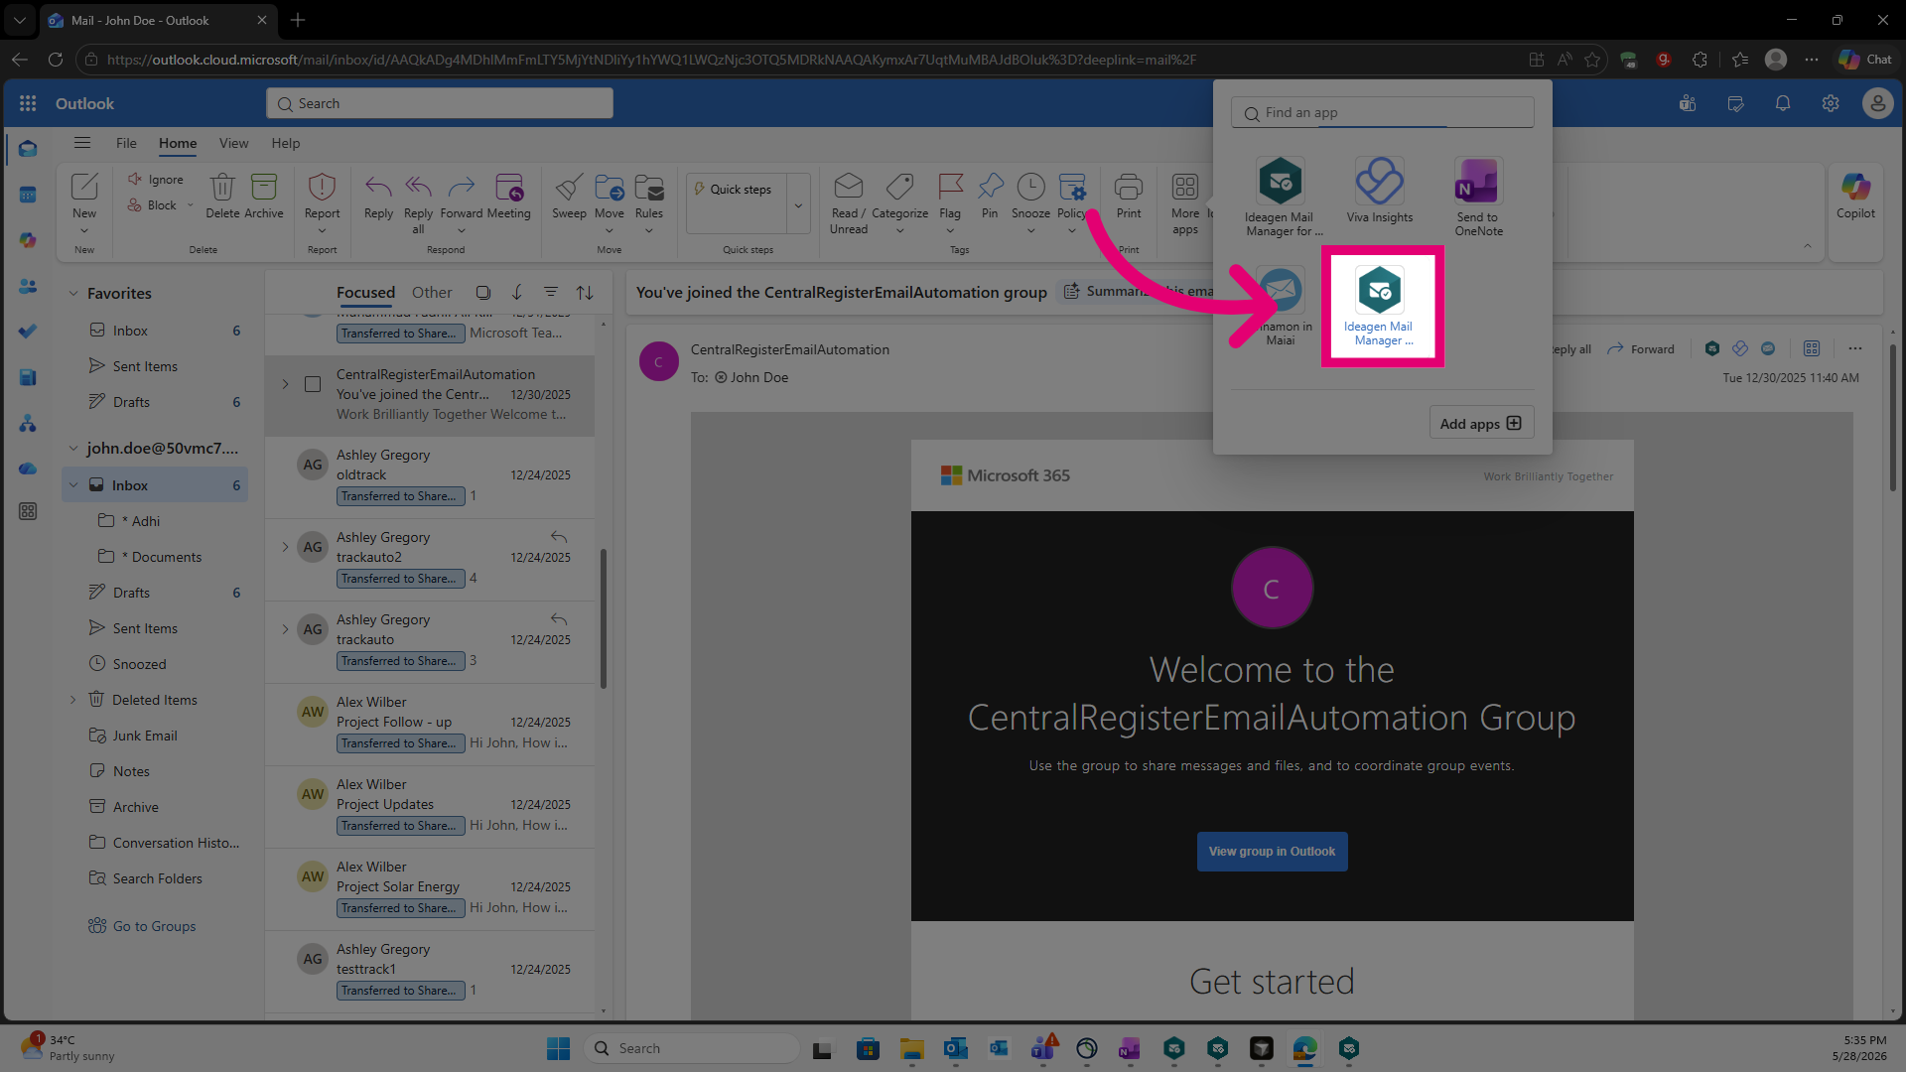
Task: Delete the selected message
Action: tap(222, 196)
